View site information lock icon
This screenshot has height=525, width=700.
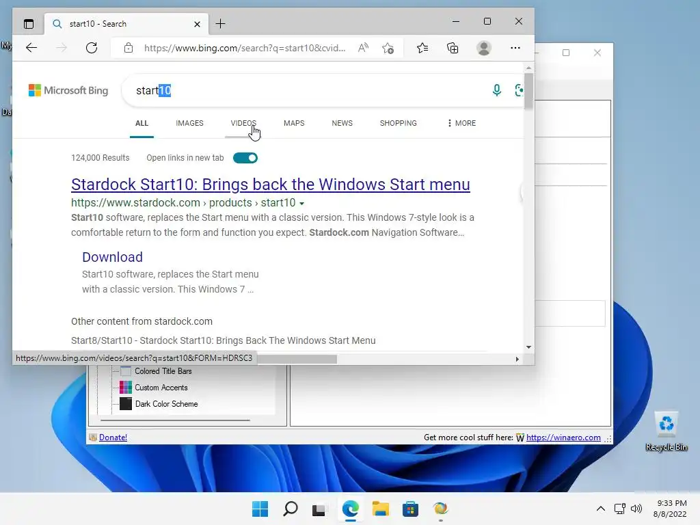click(129, 48)
